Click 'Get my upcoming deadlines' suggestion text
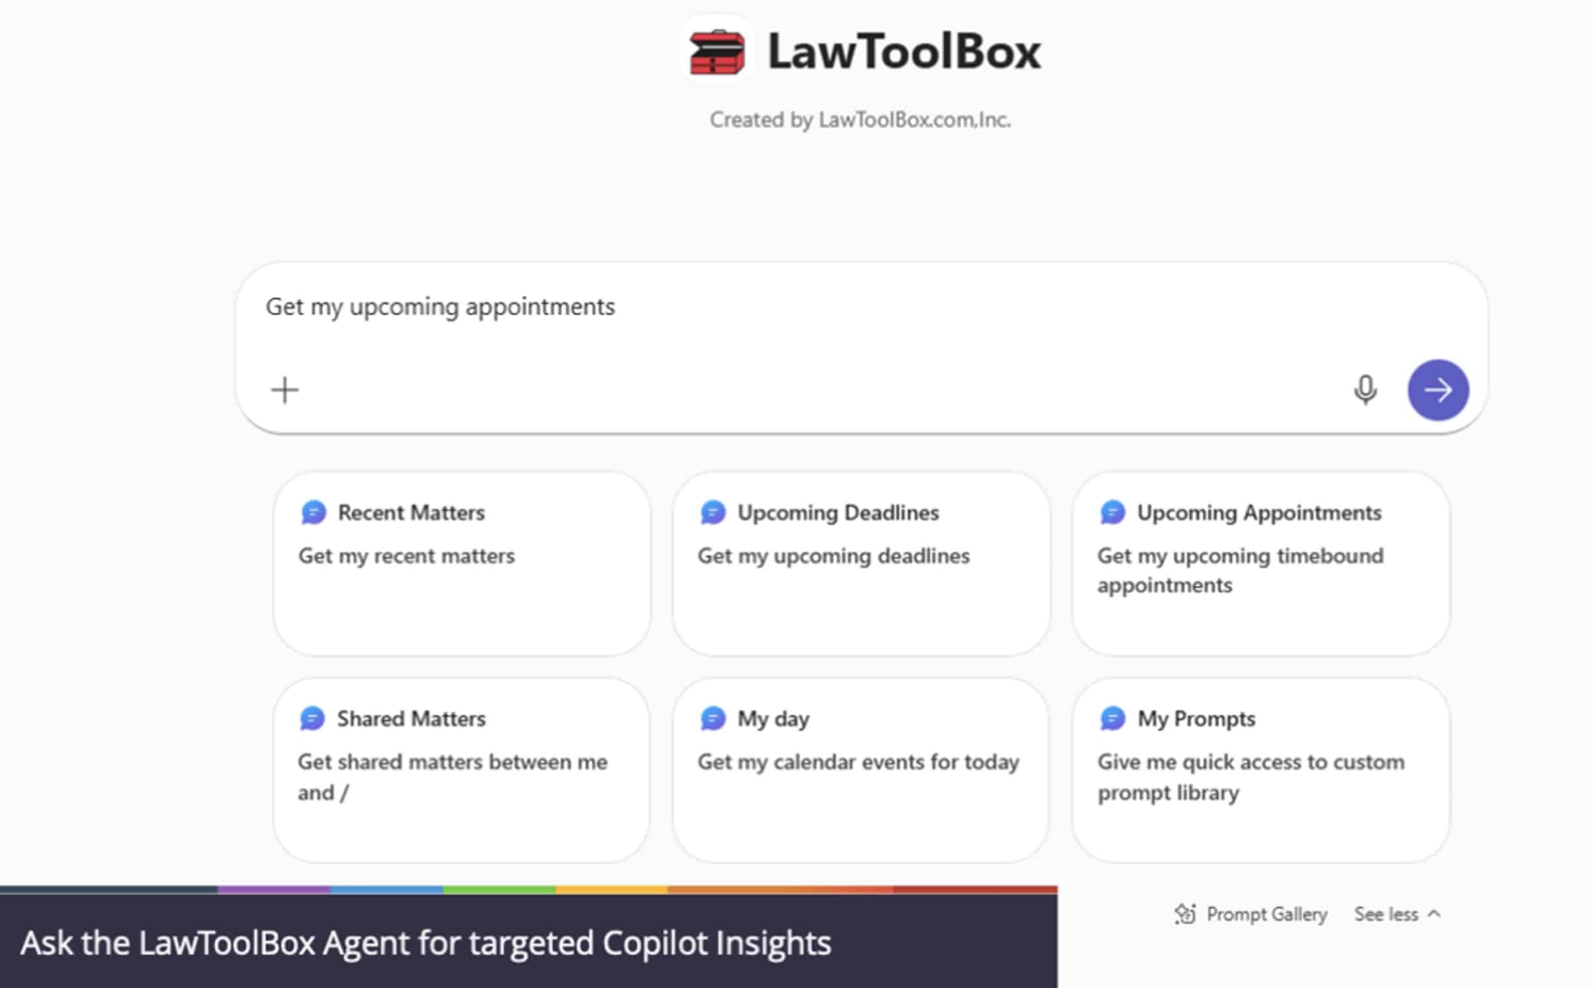The width and height of the screenshot is (1593, 988). click(833, 556)
